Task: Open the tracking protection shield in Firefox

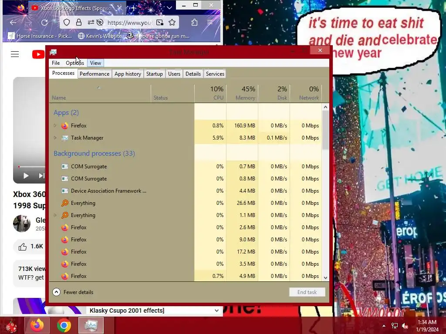Action: (x=67, y=23)
